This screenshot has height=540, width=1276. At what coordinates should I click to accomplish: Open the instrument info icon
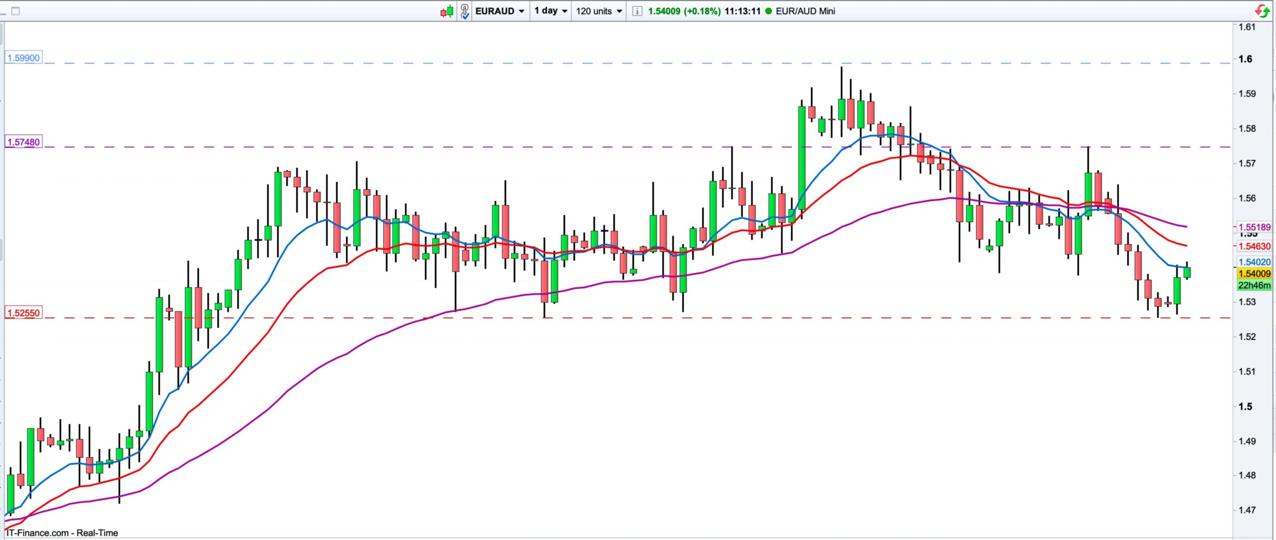(x=637, y=11)
